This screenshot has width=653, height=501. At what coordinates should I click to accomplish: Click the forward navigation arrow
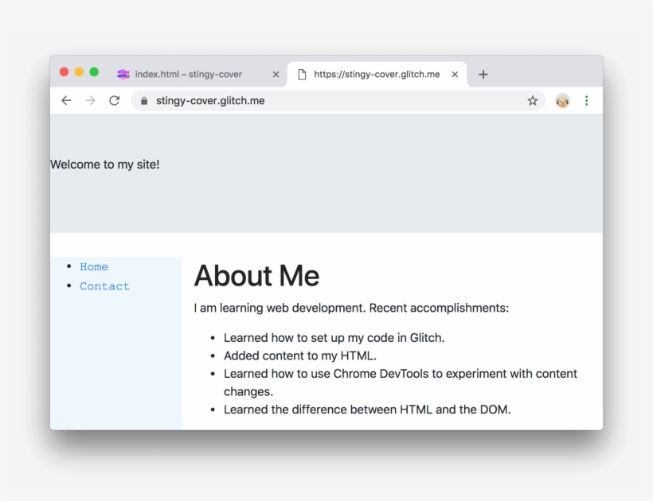[x=90, y=100]
